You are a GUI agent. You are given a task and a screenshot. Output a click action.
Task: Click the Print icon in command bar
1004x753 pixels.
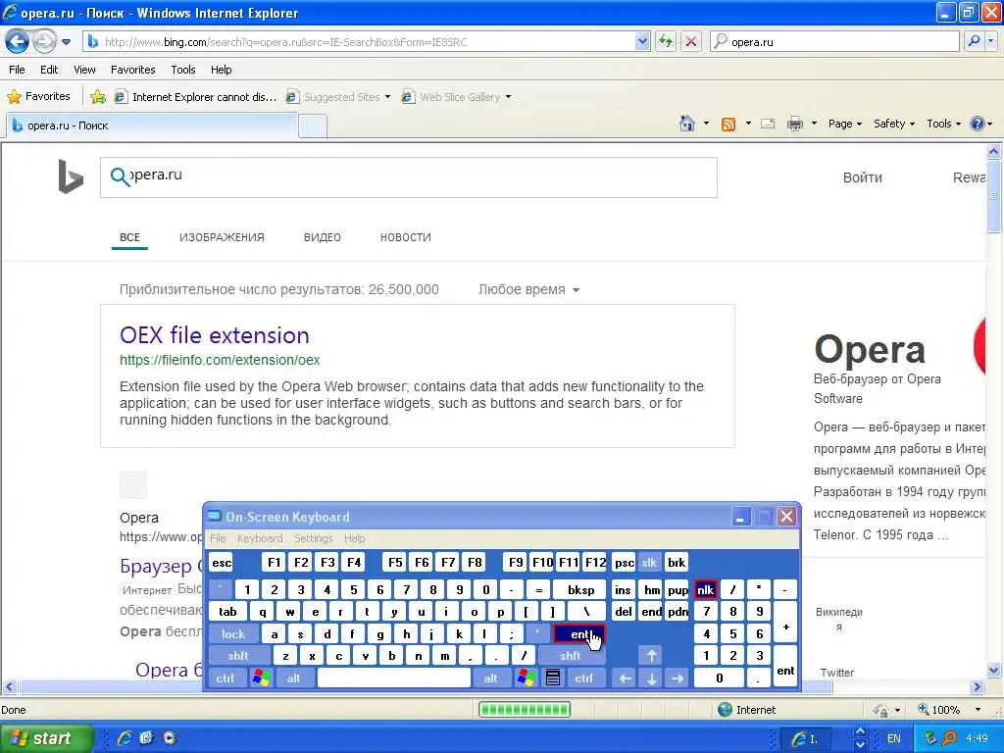tap(794, 124)
